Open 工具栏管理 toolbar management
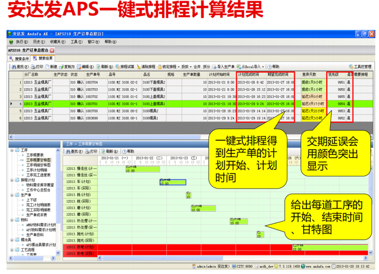This screenshot has width=379, height=274. pyautogui.click(x=360, y=67)
